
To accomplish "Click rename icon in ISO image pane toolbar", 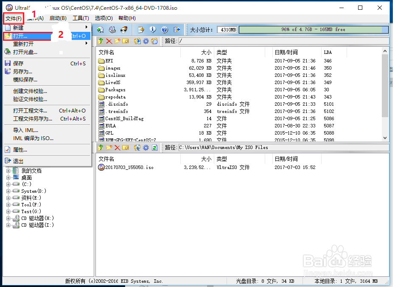I will 126,41.
